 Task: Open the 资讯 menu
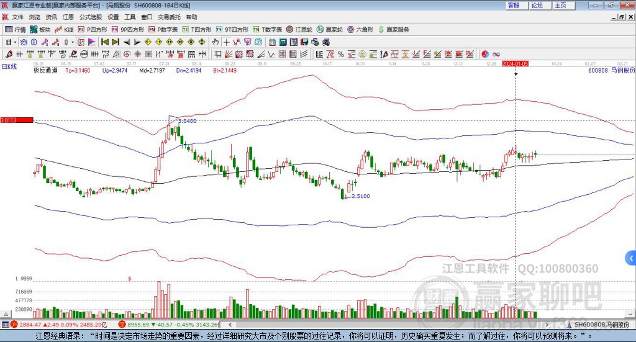coord(51,17)
